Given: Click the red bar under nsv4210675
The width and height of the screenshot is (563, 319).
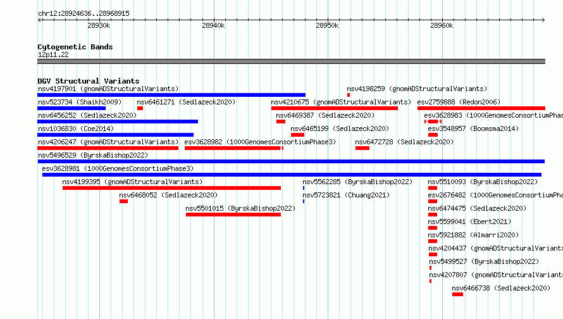Looking at the screenshot, I should click(335, 108).
